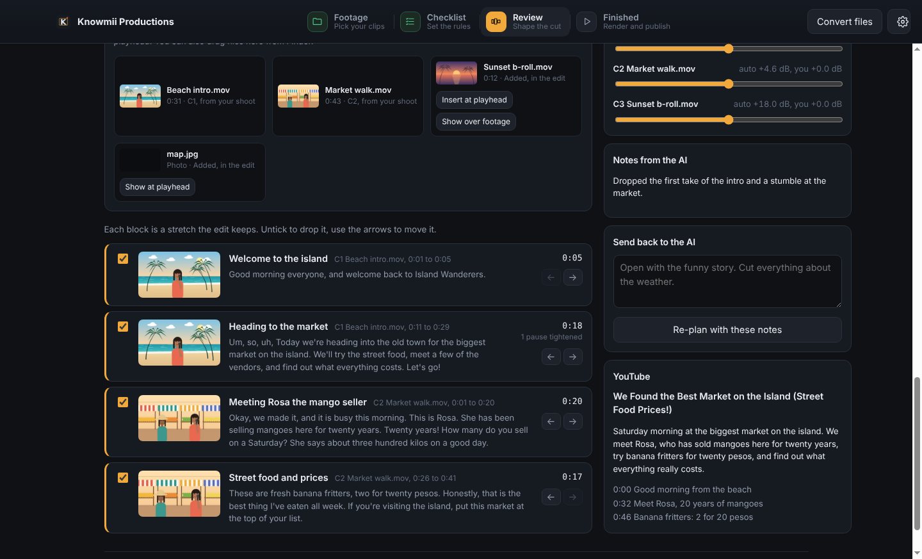Image resolution: width=922 pixels, height=559 pixels.
Task: Click the '0:32 Meet Rosa, 20 years of mangoes' chapter
Action: [688, 503]
